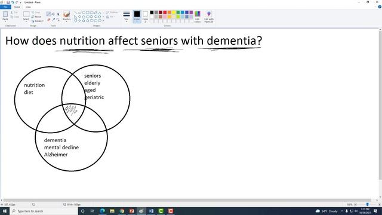Expand the Brushes dropdown arrow

pos(66,21)
